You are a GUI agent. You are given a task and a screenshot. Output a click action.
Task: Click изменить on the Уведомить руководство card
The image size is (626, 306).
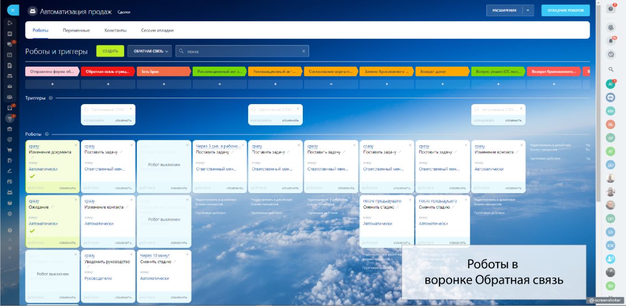point(123,297)
